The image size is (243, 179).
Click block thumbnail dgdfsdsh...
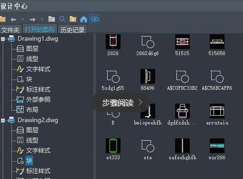(182, 111)
